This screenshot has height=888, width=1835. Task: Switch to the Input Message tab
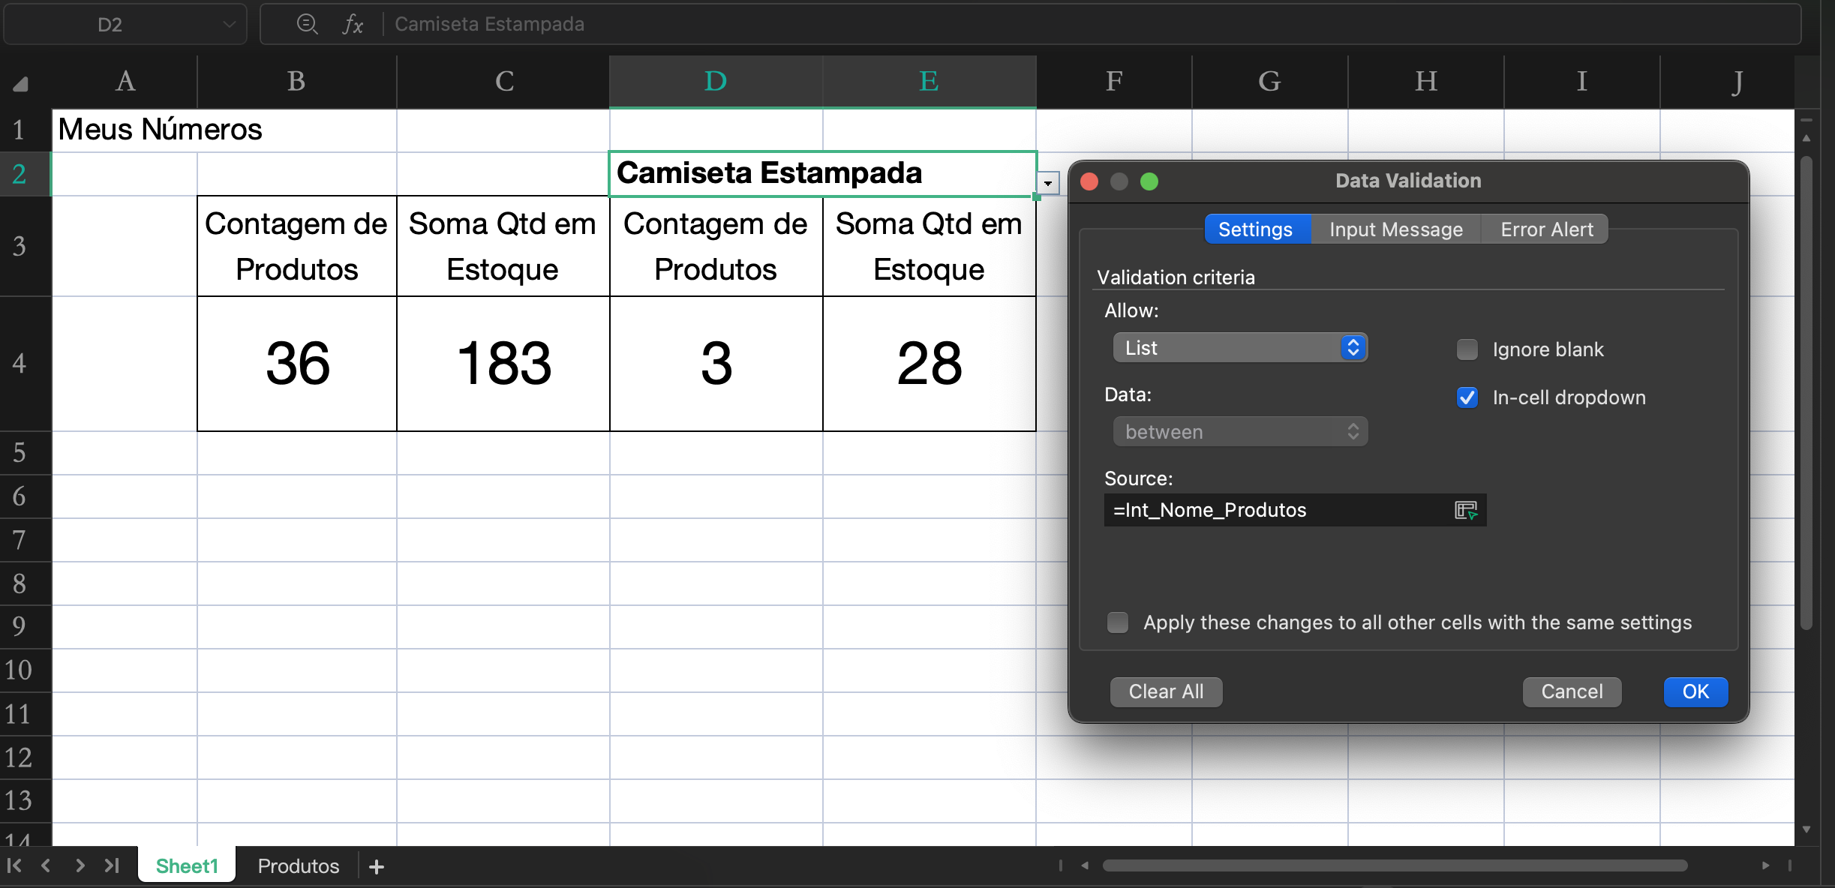(1395, 229)
